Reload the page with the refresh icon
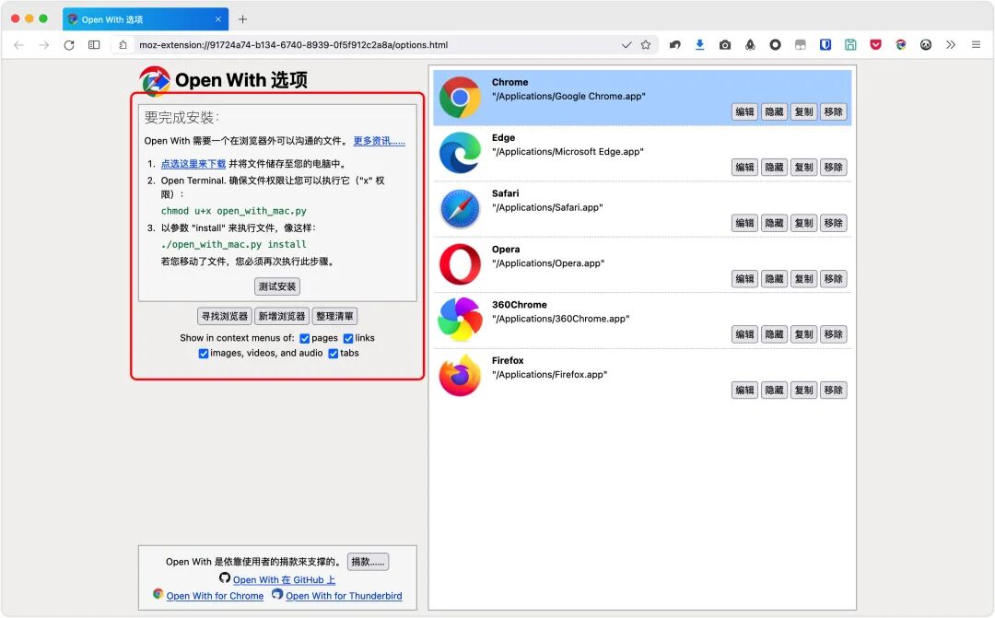995x618 pixels. (x=69, y=45)
